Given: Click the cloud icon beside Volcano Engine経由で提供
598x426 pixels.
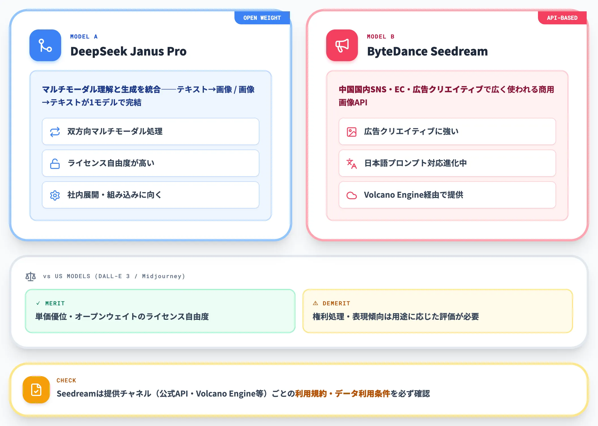Looking at the screenshot, I should (x=352, y=195).
